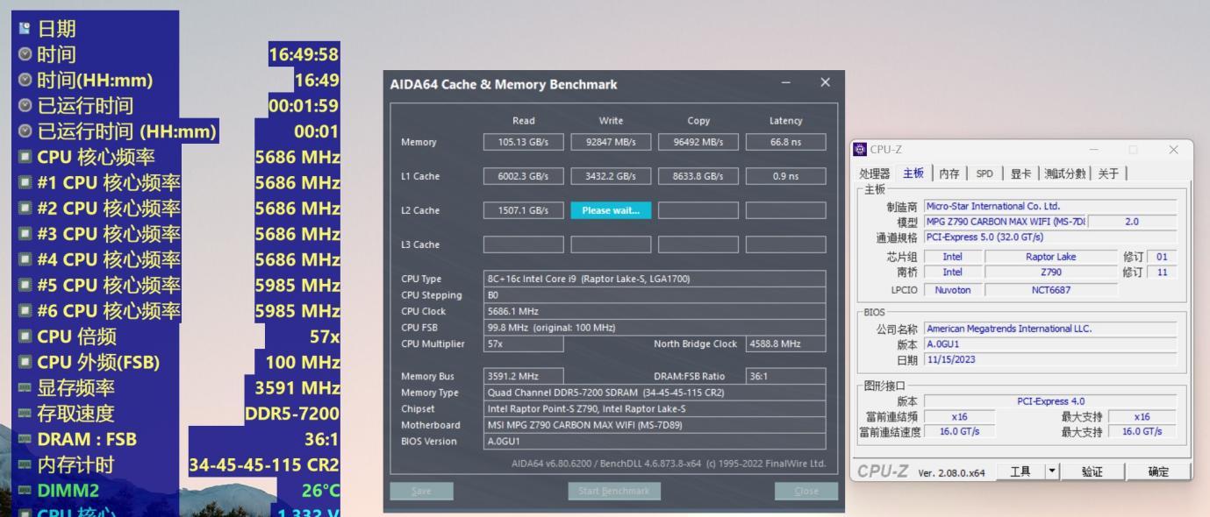Click the CPU-Z BIOS vendor American Megatrends
The height and width of the screenshot is (517, 1210).
pyautogui.click(x=1051, y=329)
